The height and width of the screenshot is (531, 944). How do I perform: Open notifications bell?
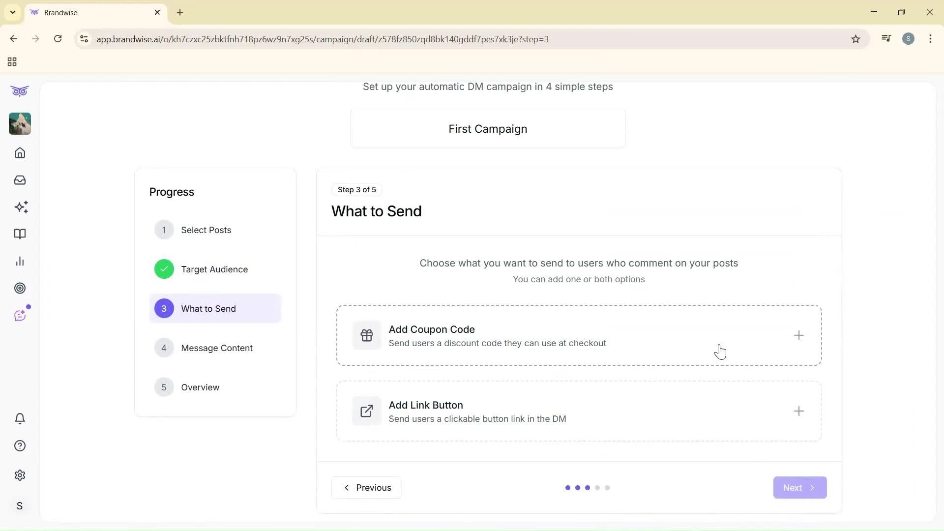coord(19,418)
